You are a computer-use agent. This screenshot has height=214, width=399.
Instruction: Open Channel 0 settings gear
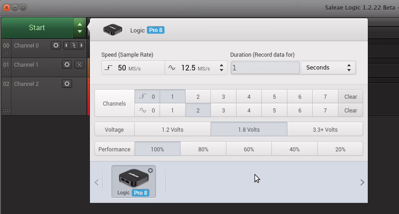(x=56, y=45)
